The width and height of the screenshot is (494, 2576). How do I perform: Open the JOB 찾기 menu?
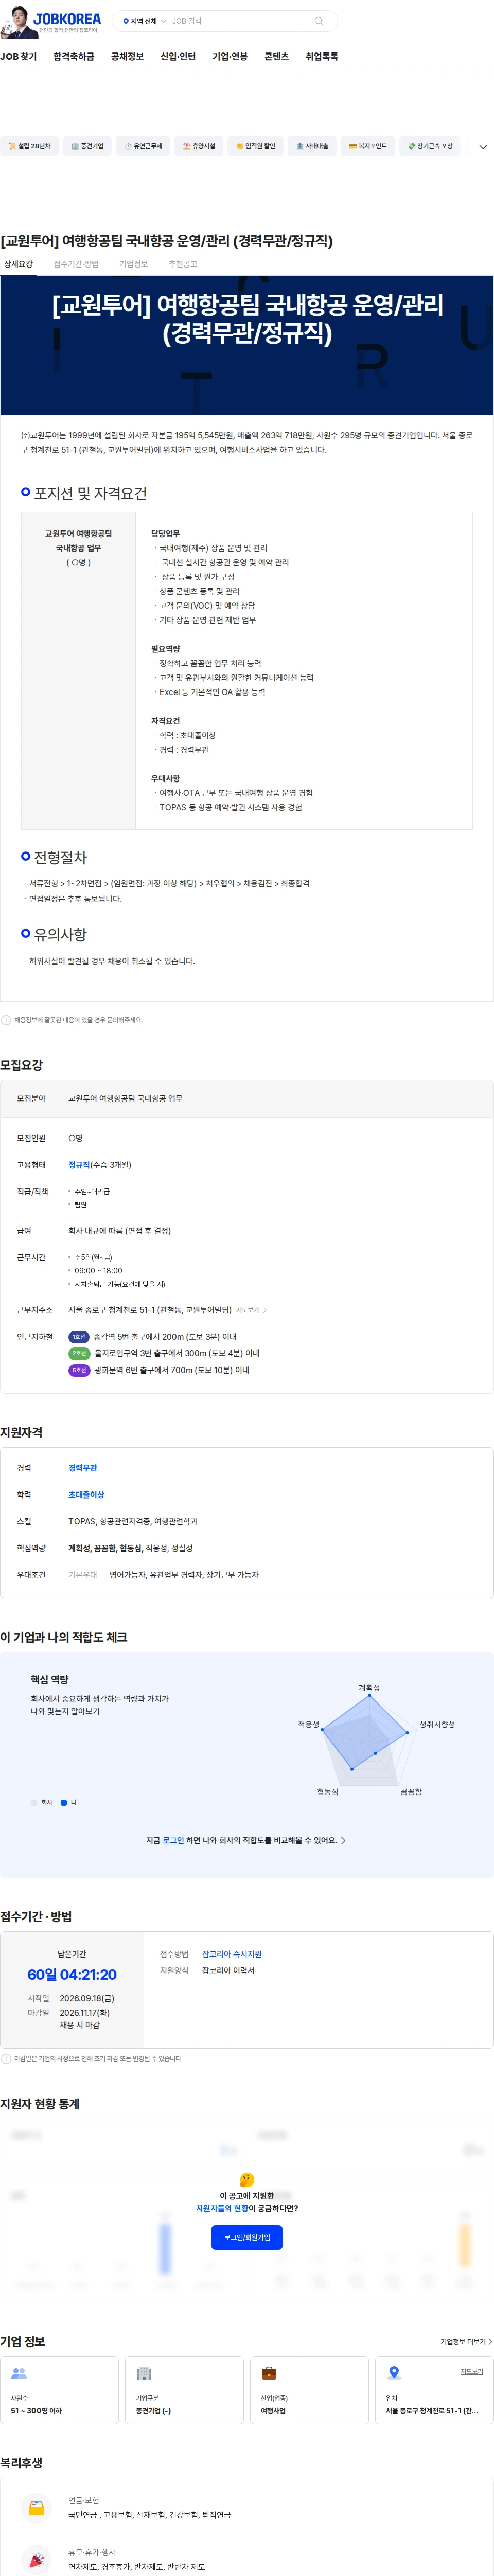19,57
